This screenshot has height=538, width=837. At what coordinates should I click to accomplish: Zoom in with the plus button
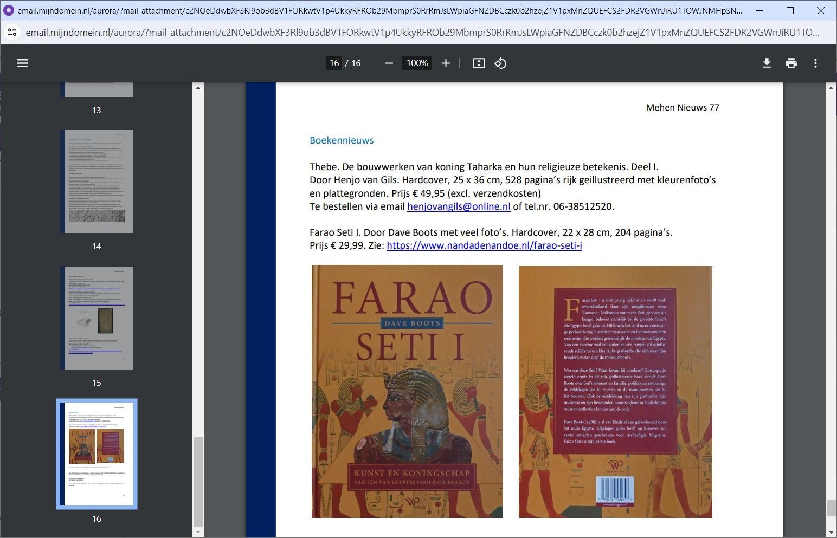click(446, 63)
